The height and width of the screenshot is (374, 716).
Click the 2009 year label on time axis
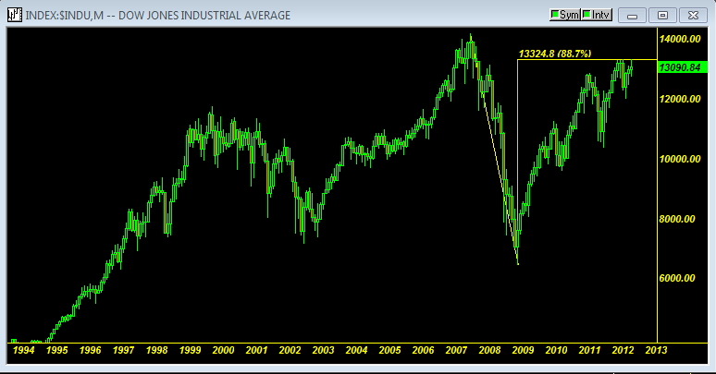524,350
